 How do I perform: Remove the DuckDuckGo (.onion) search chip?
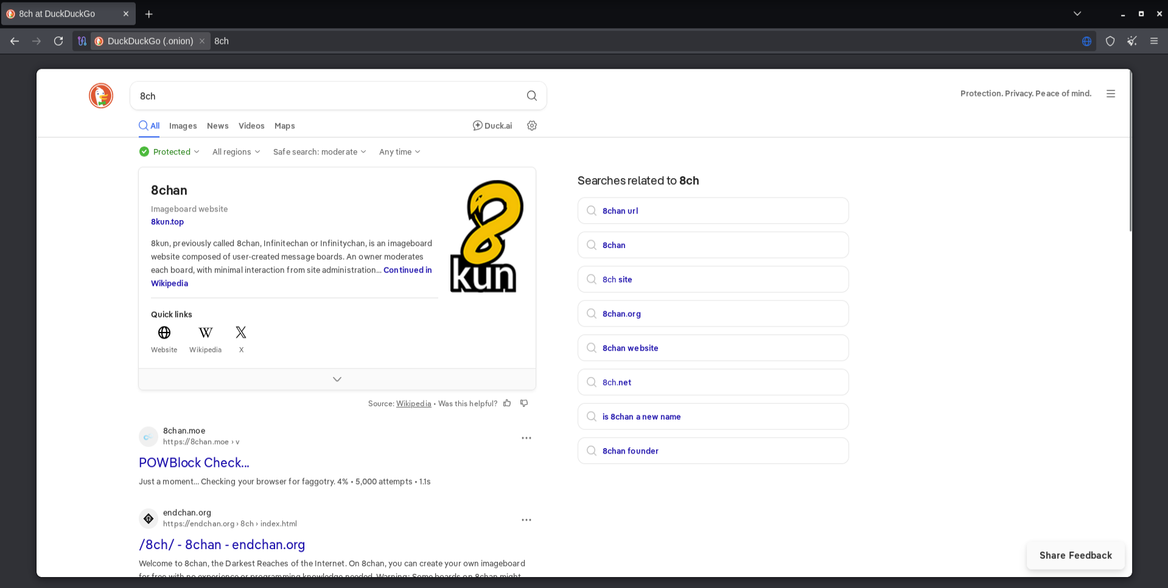(202, 41)
